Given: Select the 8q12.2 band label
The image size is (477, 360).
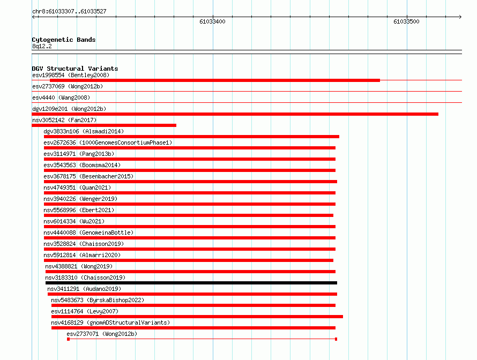Looking at the screenshot, I should coord(42,46).
